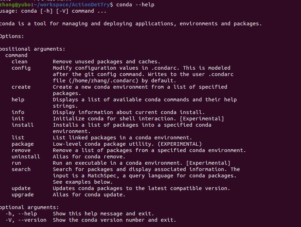Click the 'remove' command in the list
Image resolution: width=301 pixels, height=227 pixels.
[x=21, y=150]
